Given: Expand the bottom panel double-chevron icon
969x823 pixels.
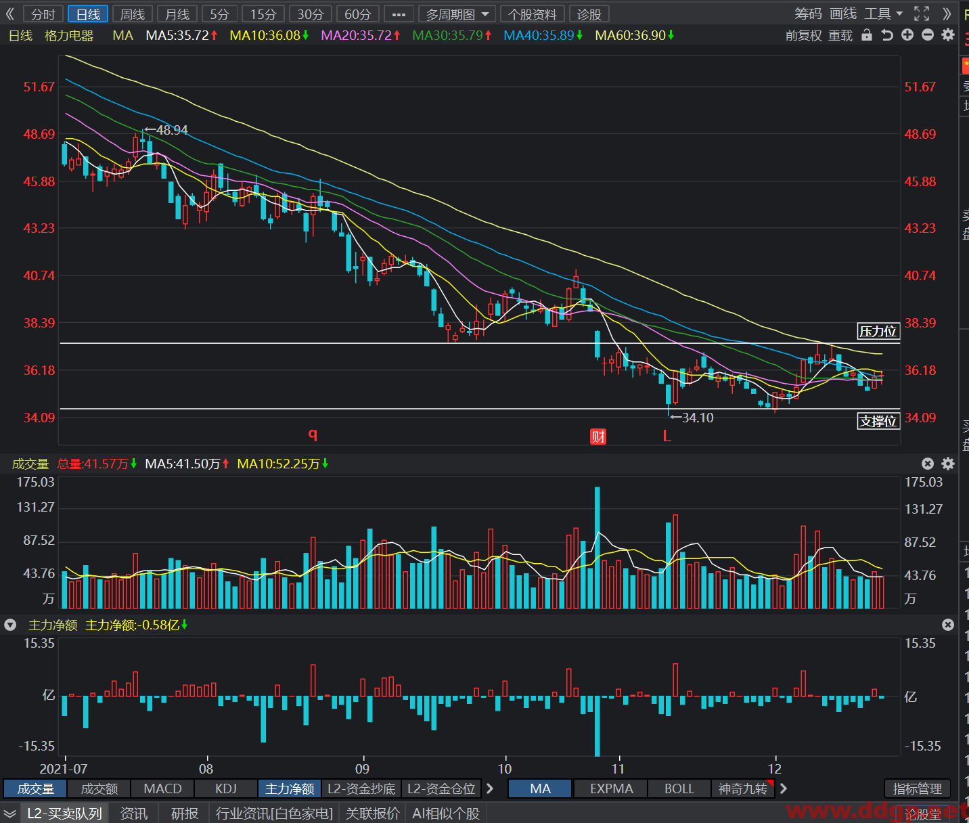Looking at the screenshot, I should 9,814.
